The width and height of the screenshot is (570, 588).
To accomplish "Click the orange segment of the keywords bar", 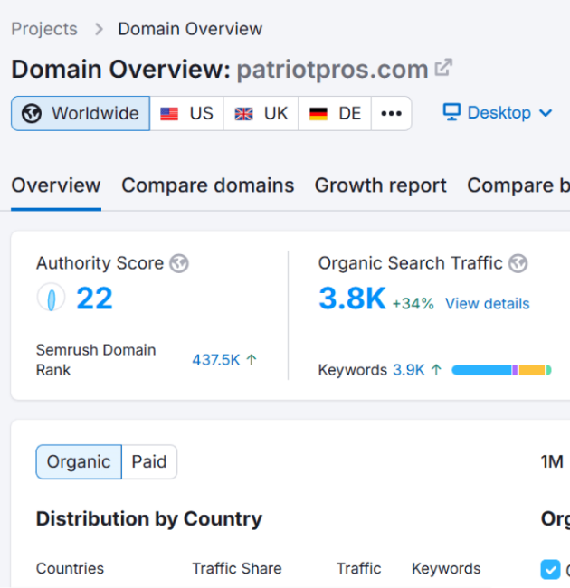I will 532,370.
